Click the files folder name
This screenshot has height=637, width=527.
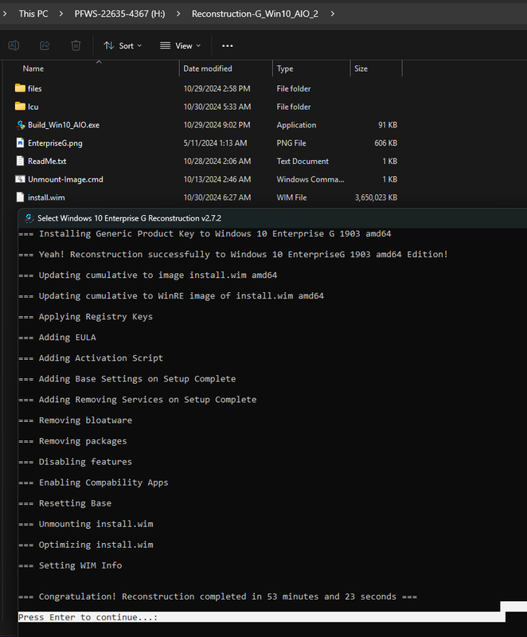34,88
